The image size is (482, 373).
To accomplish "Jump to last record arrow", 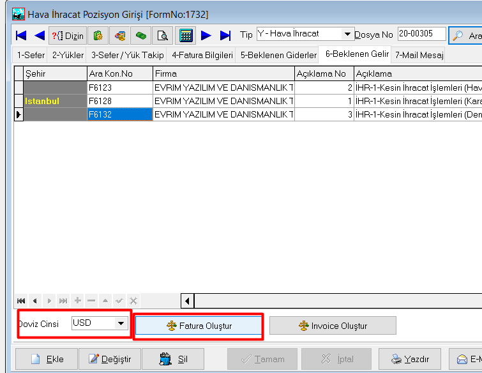I will 225,36.
